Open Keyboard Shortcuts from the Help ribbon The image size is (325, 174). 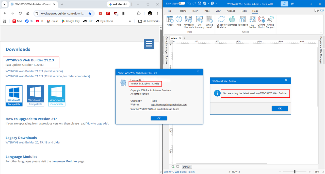(189, 22)
